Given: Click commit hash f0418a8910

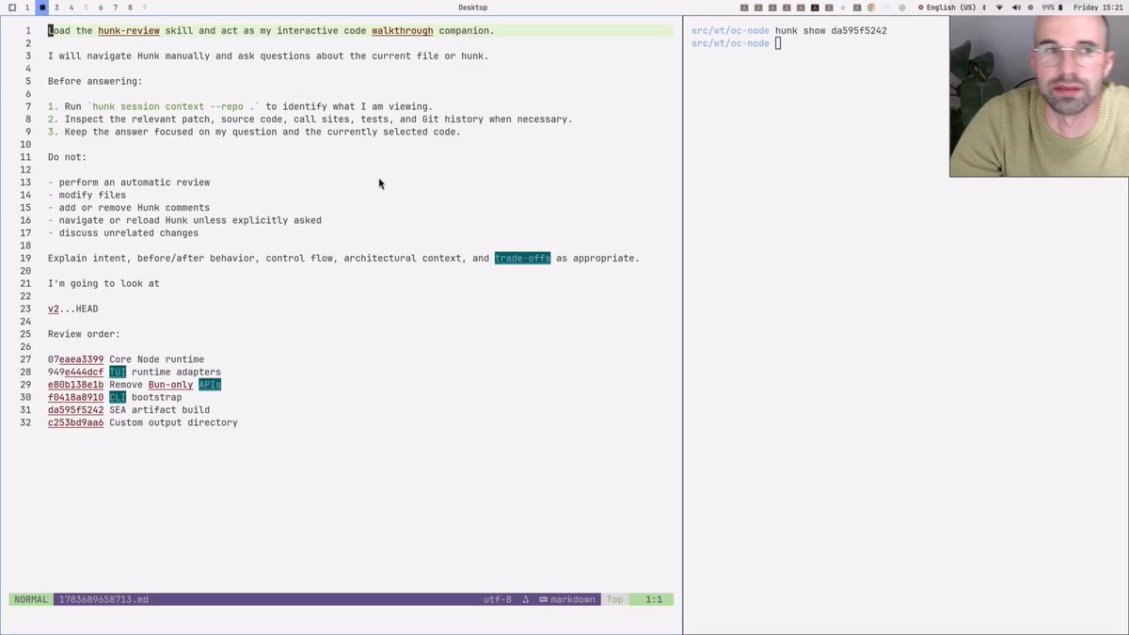Looking at the screenshot, I should tap(75, 397).
